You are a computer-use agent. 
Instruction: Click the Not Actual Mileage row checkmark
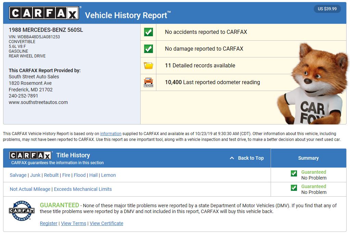click(x=294, y=188)
